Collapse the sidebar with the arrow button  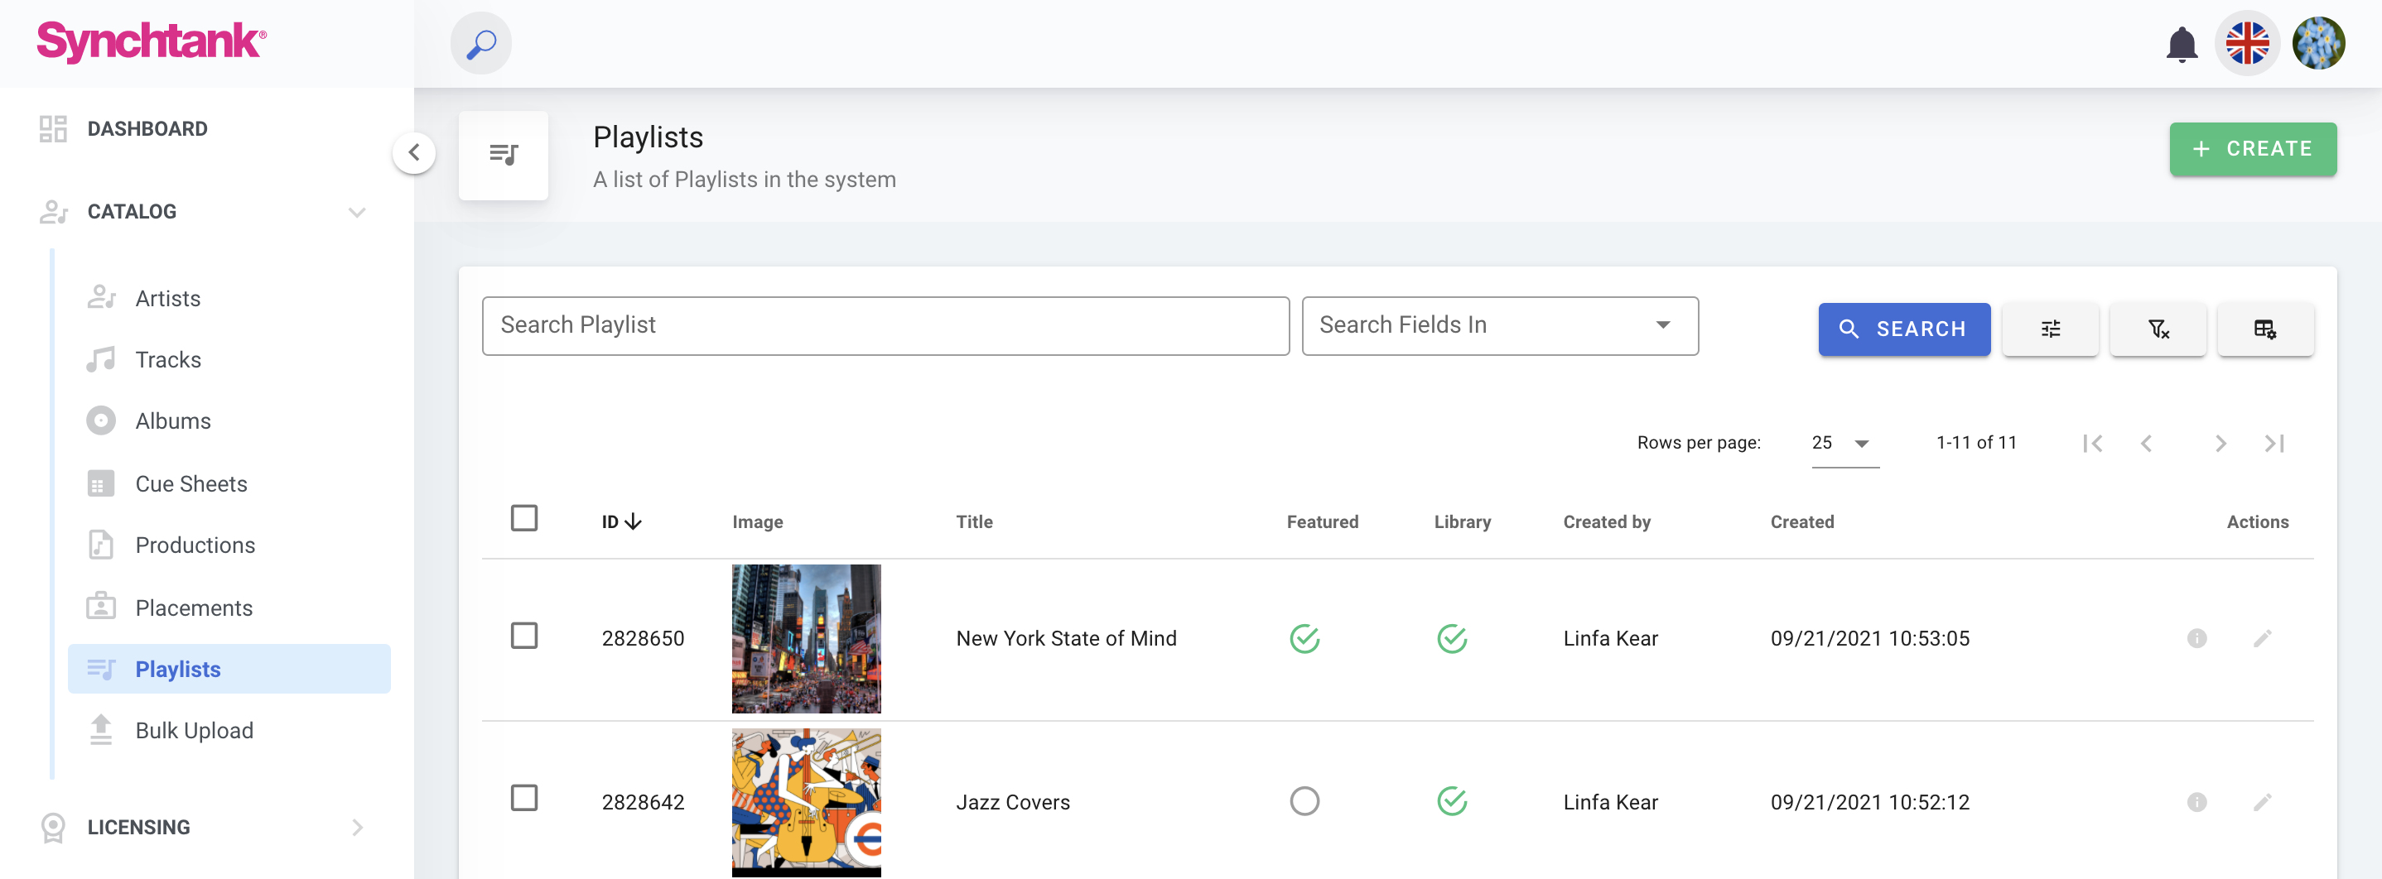pos(414,152)
